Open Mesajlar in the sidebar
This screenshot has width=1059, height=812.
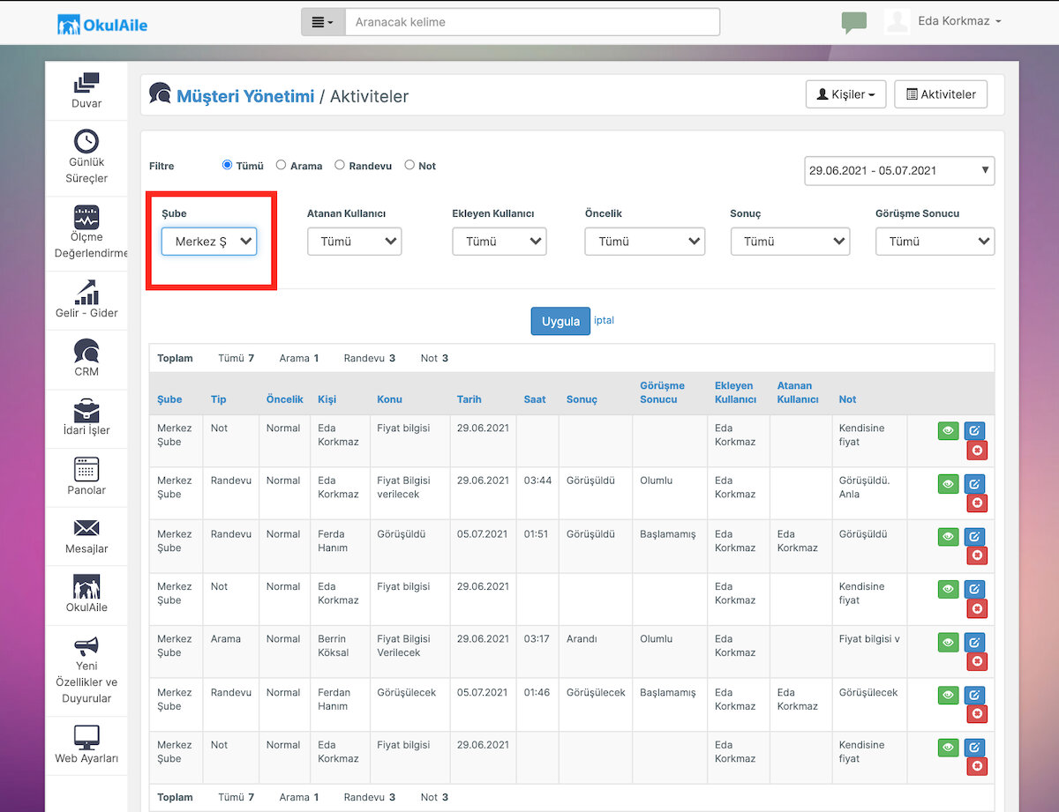coord(86,536)
